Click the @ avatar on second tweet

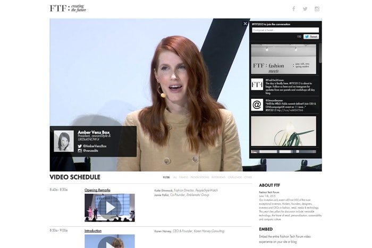(x=257, y=105)
